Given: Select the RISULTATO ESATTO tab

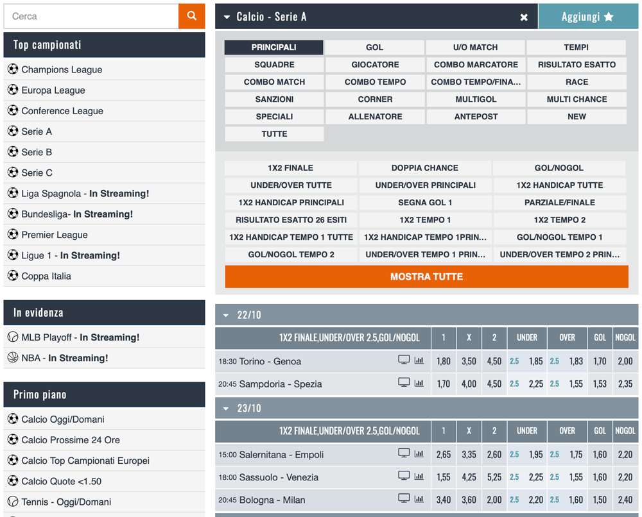Looking at the screenshot, I should 577,65.
